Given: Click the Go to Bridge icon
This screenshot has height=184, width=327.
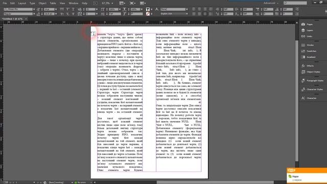Looking at the screenshot, I should point(95,3).
